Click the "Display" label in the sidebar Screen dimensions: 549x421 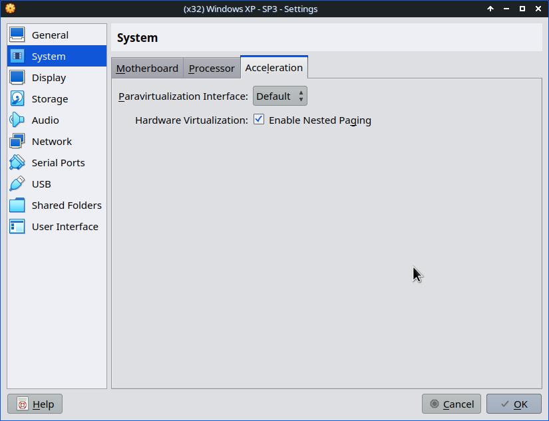click(49, 78)
